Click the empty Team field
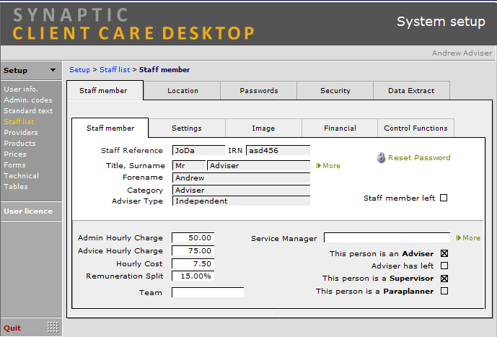The width and height of the screenshot is (497, 337). [x=208, y=292]
